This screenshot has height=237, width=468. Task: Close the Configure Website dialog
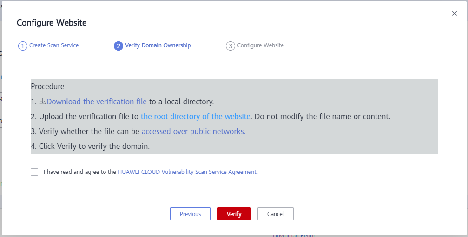pyautogui.click(x=454, y=13)
